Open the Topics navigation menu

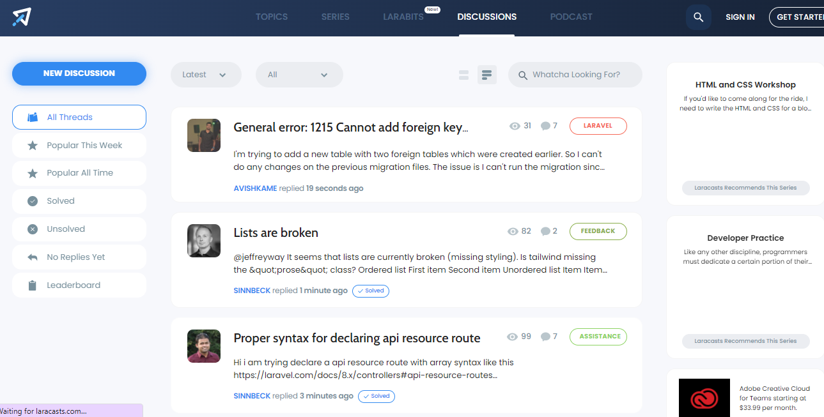point(272,17)
